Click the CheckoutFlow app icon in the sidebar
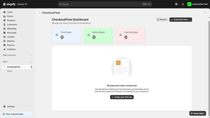 click(x=4, y=67)
